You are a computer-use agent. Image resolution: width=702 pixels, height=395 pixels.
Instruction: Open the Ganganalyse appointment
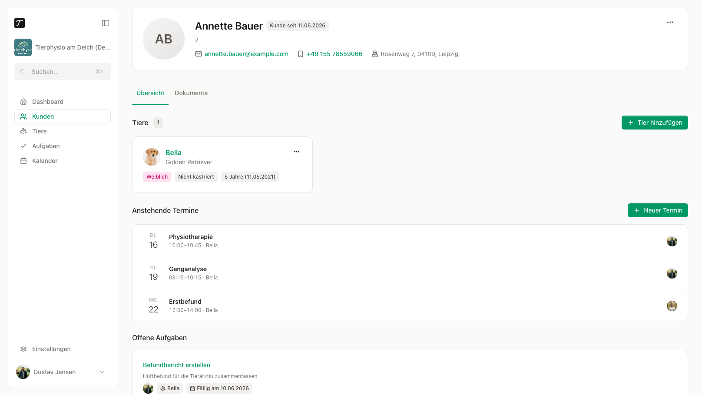point(410,273)
